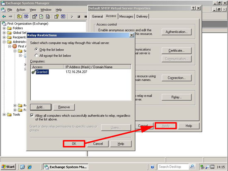Image resolution: width=228 pixels, height=171 pixels.
Task: Click the magnifier tray icon
Action: (207, 167)
